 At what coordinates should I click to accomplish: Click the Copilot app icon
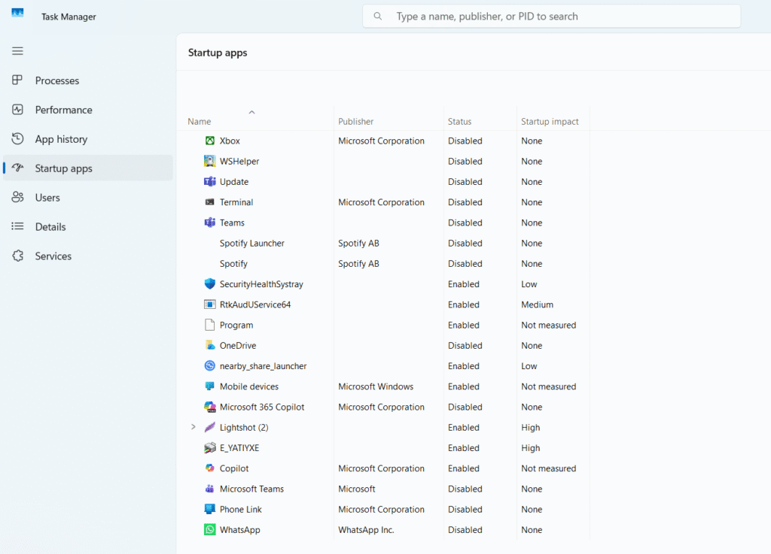pos(210,468)
